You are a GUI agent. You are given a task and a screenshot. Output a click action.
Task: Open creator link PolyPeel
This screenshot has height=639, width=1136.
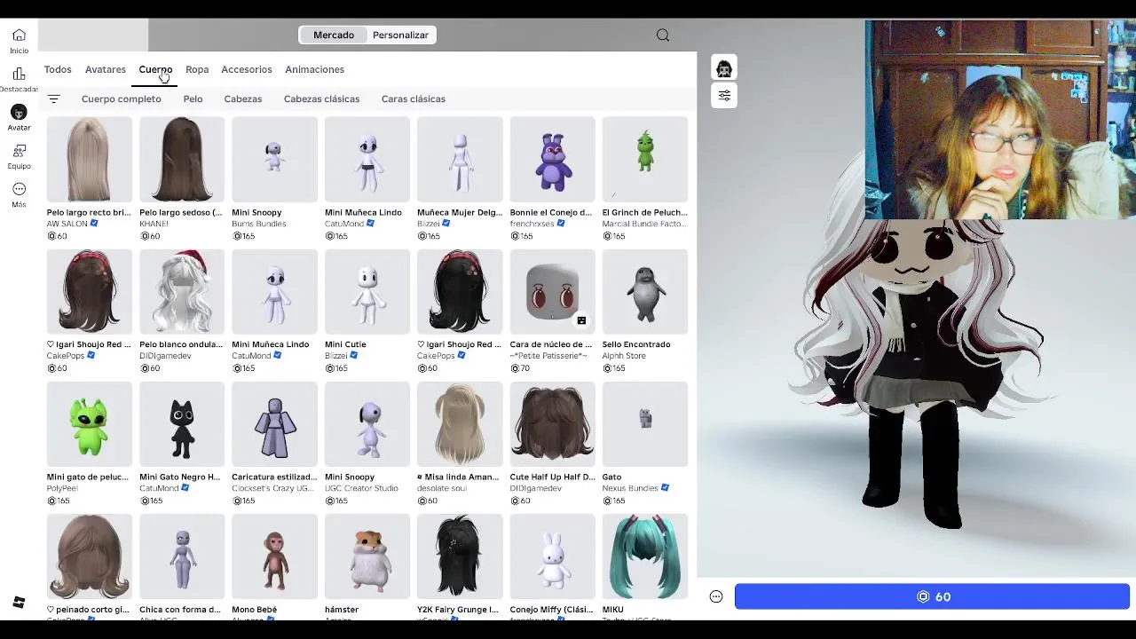coord(62,488)
